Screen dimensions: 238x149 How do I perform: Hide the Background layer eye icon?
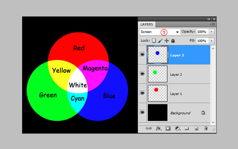[142, 112]
